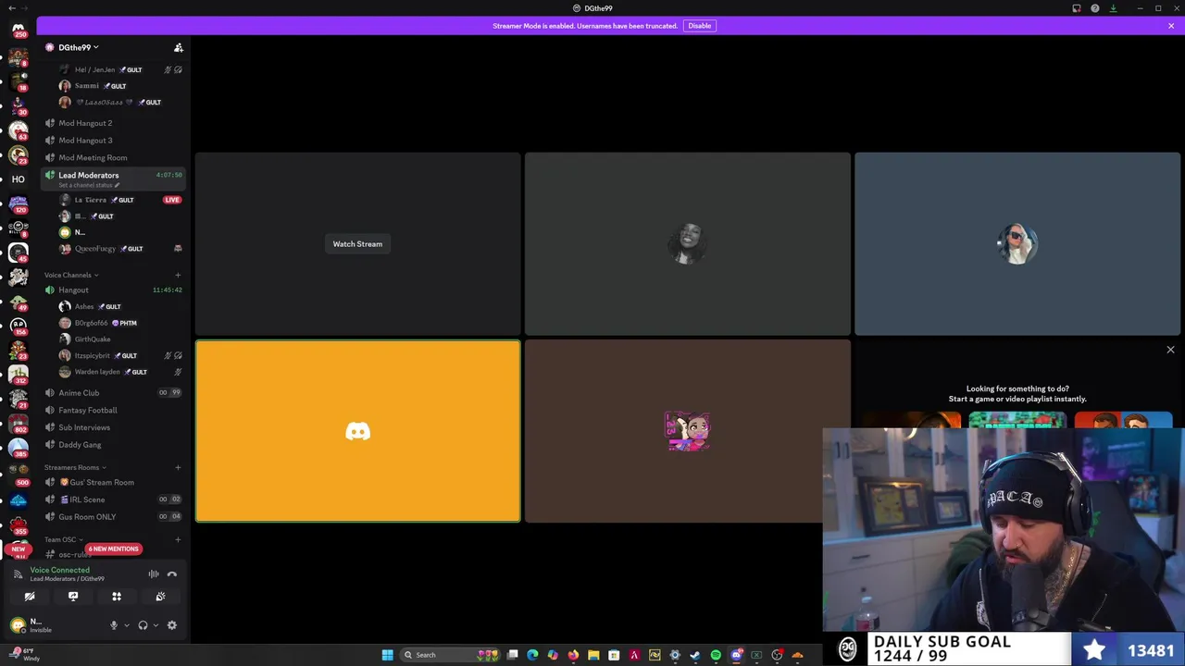Open noise suppression waveform options
The image size is (1185, 666).
[x=154, y=574]
